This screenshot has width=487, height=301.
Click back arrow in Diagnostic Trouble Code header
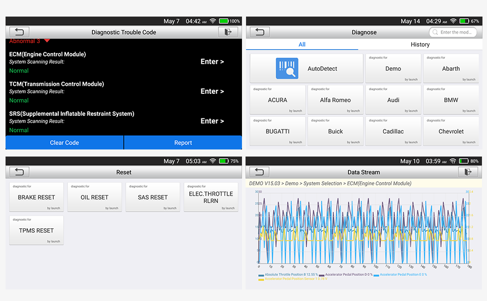19,32
